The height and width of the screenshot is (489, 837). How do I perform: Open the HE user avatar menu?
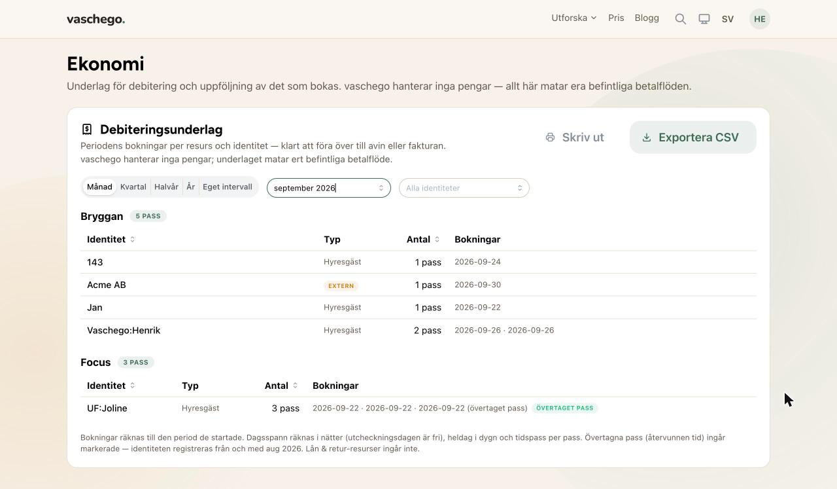[760, 19]
